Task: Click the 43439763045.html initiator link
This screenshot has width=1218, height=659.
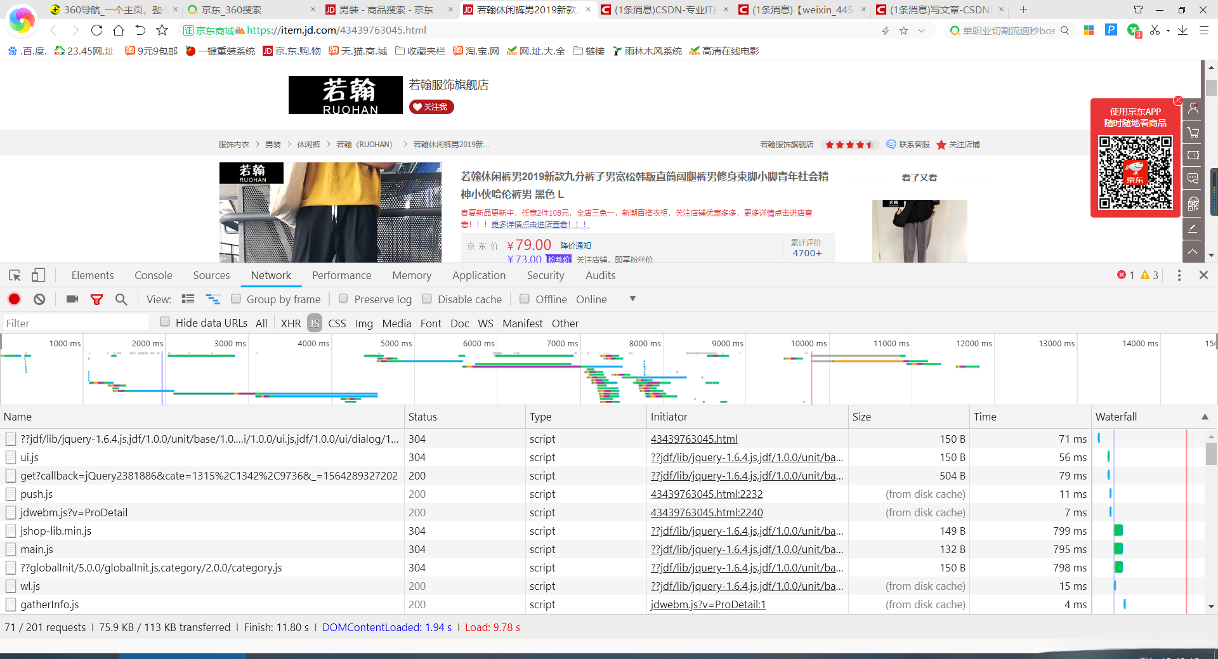Action: [694, 439]
